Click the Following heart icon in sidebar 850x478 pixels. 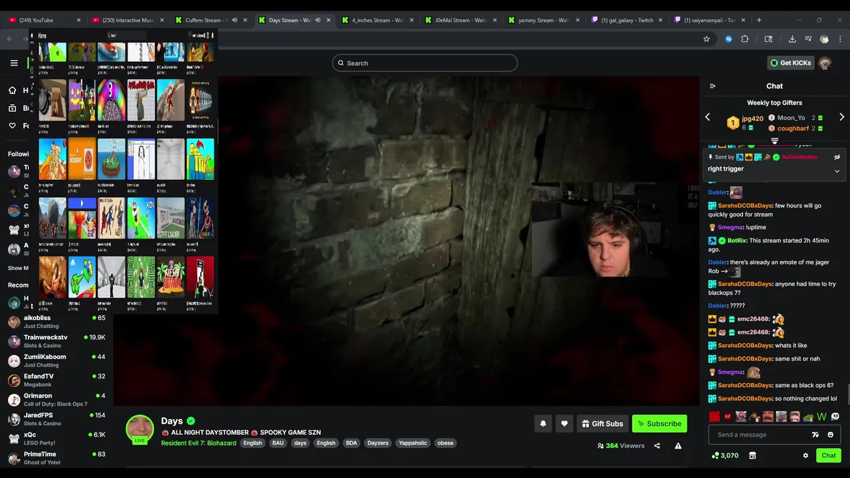click(x=12, y=125)
